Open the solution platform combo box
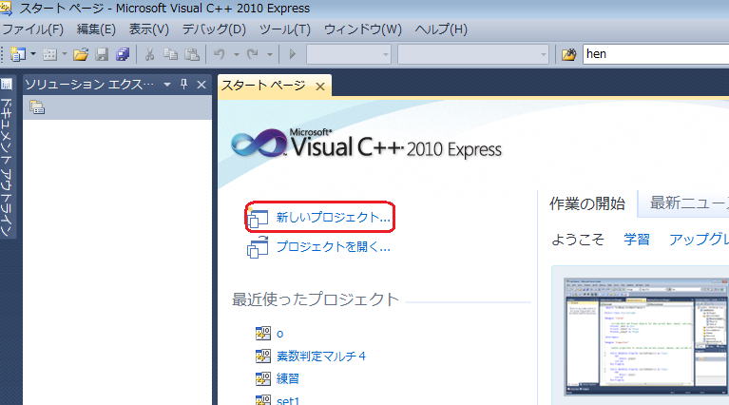The width and height of the screenshot is (729, 405). point(472,54)
